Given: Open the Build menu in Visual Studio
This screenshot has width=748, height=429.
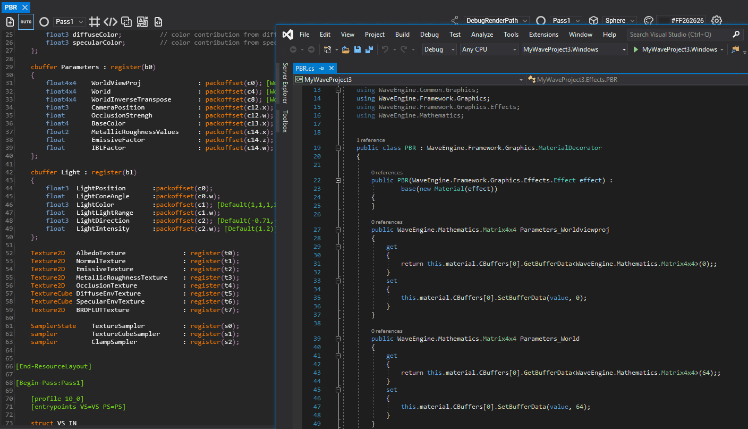Looking at the screenshot, I should point(402,35).
